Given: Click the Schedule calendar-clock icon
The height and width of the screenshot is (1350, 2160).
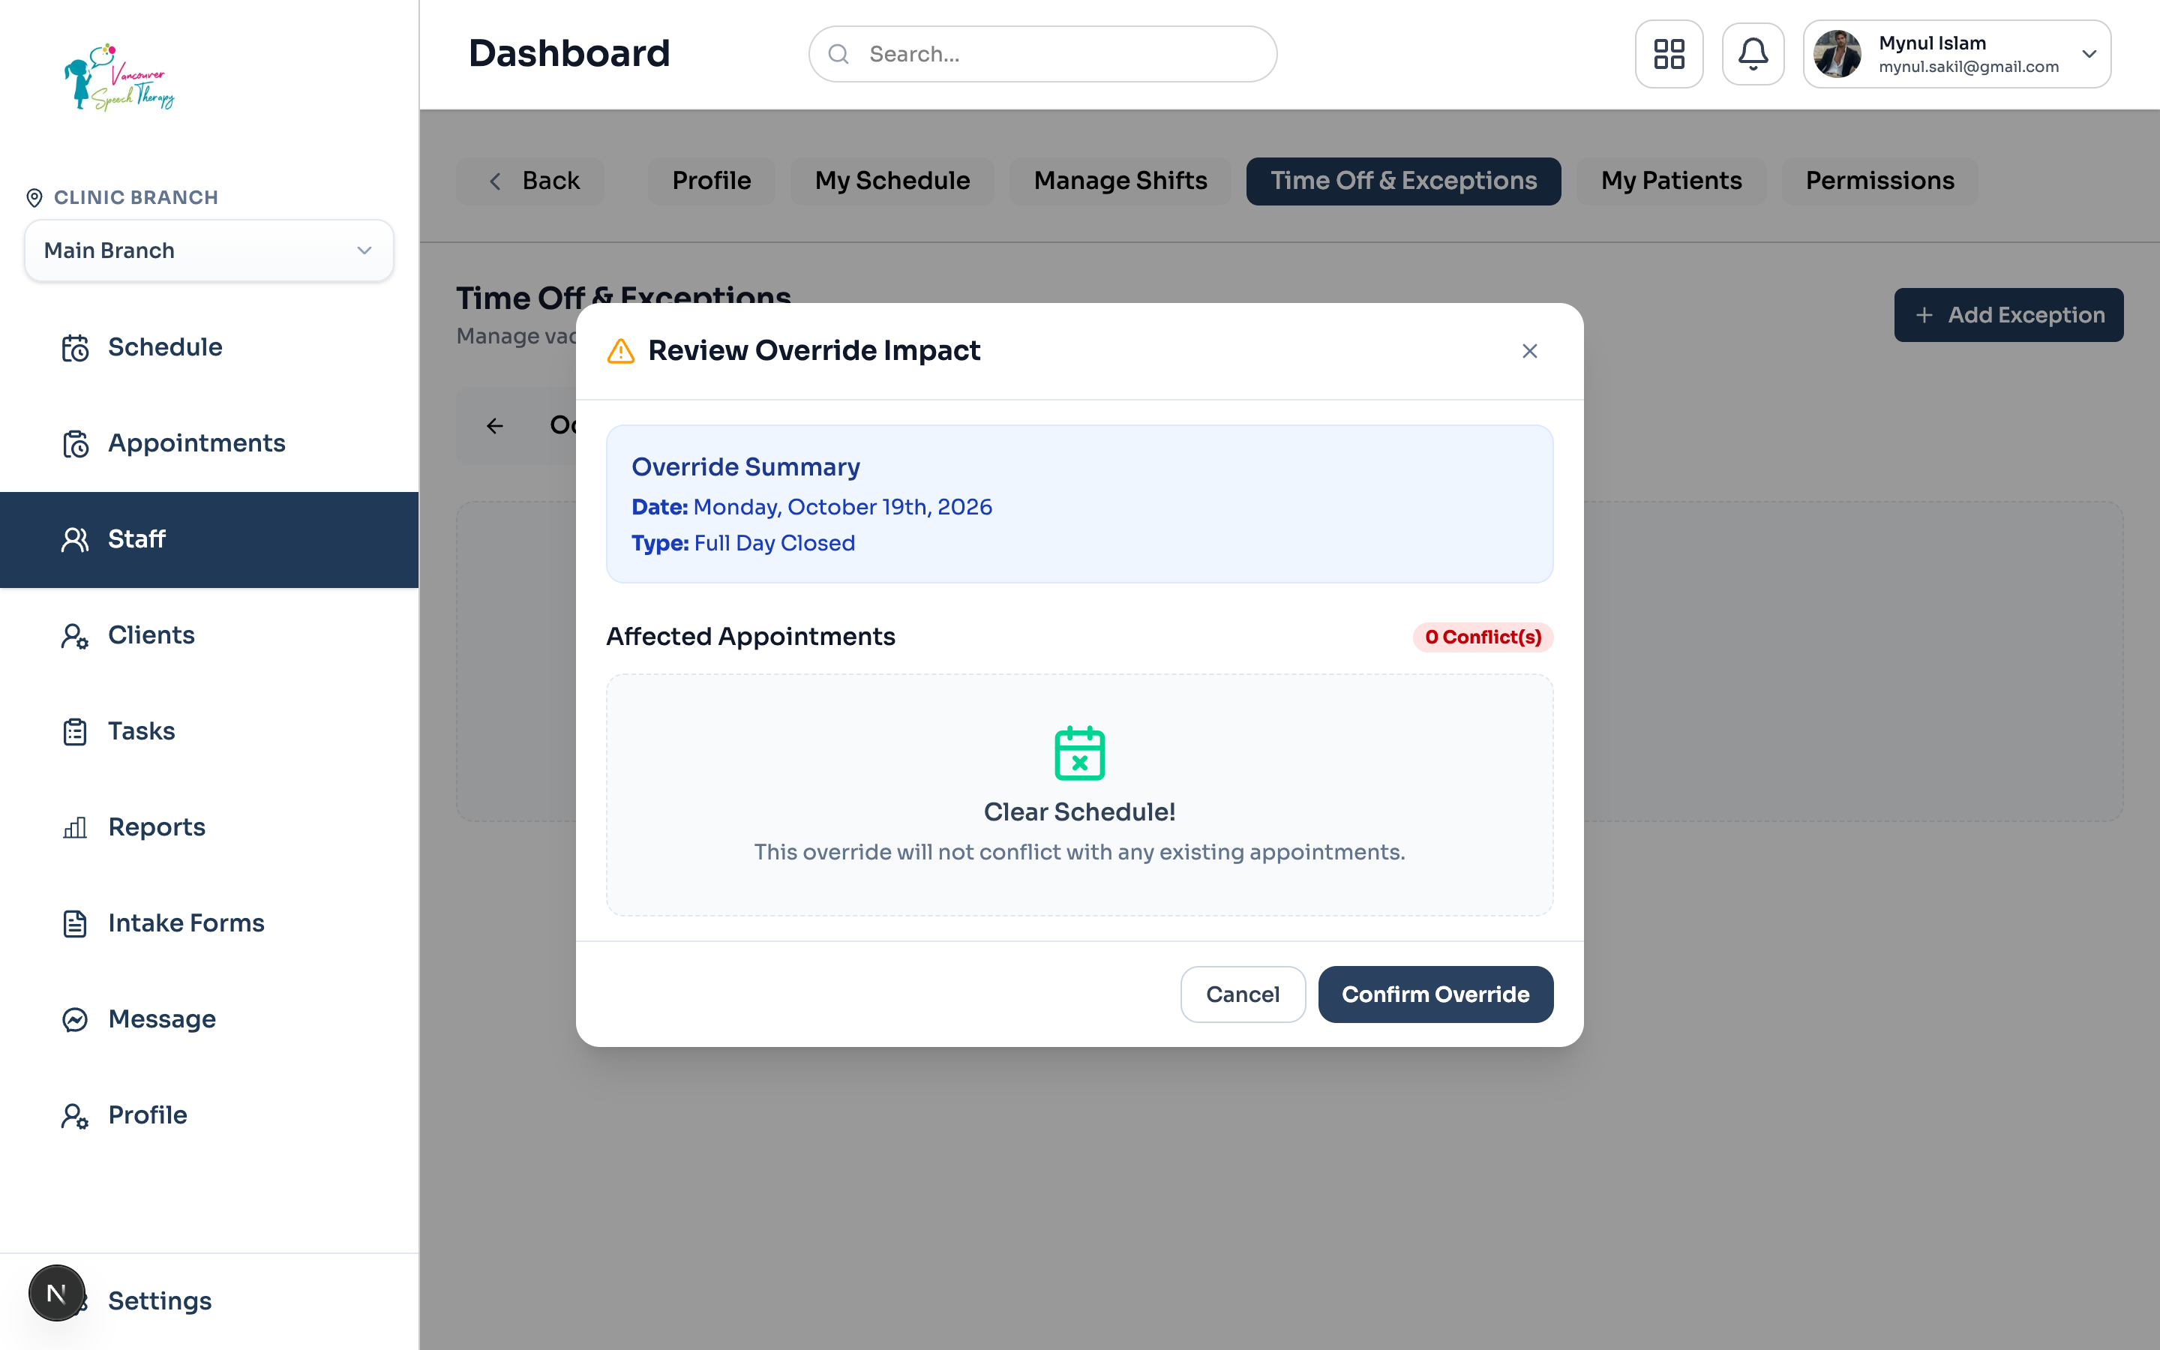Looking at the screenshot, I should [75, 347].
